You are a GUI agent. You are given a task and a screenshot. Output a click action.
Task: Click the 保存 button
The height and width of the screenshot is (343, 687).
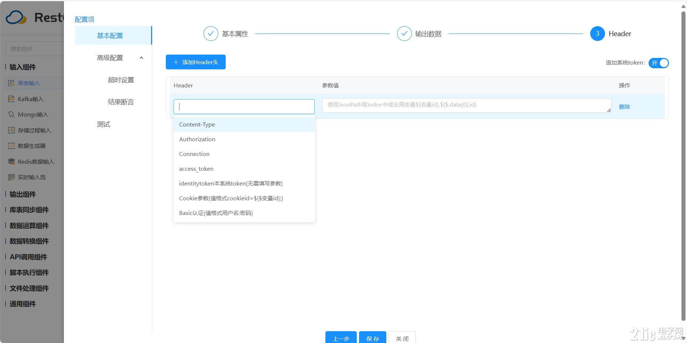pyautogui.click(x=373, y=337)
